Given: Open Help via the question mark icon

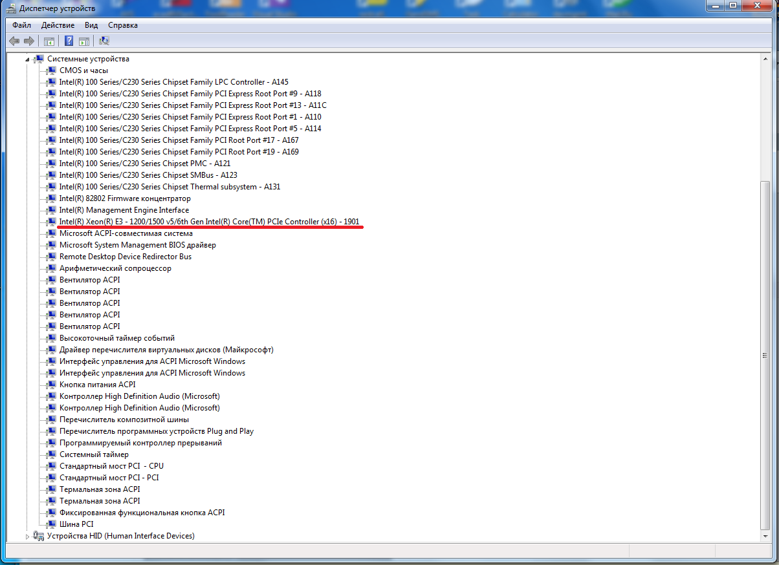Looking at the screenshot, I should [69, 41].
